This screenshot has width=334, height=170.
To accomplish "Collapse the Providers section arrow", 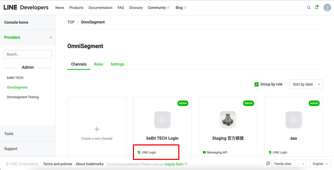I will click(51, 37).
